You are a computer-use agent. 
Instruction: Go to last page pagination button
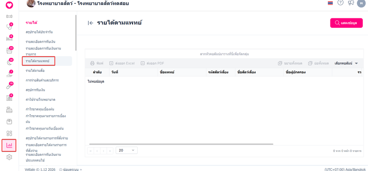(110, 151)
